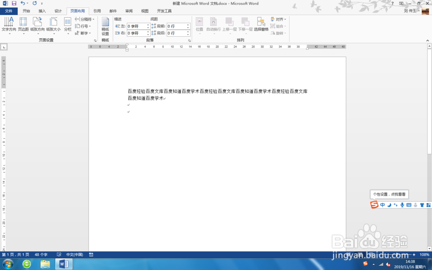Open the Text Direction (文字方向) menu
This screenshot has height=270, width=432.
[9, 25]
